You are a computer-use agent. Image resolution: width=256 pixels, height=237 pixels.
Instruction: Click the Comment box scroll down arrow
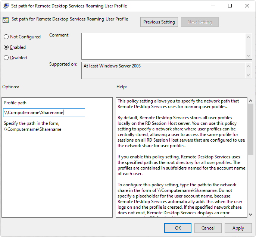[248, 56]
